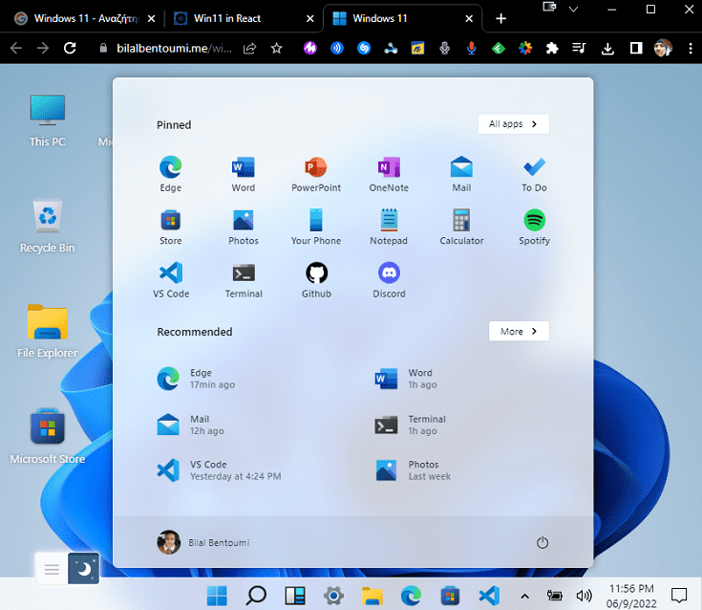Click the taskbar volume speaker icon
The width and height of the screenshot is (702, 610).
pos(584,596)
